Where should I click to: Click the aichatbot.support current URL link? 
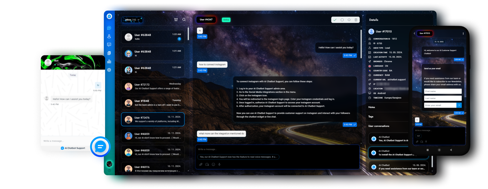pyautogui.click(x=397, y=80)
